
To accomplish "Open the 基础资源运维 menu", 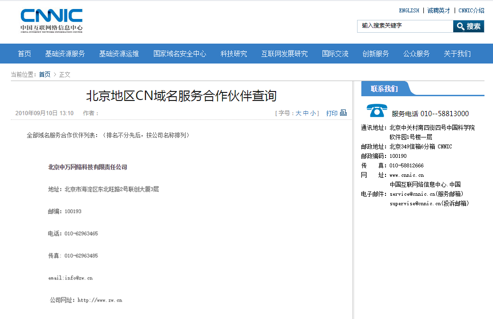I will (119, 54).
